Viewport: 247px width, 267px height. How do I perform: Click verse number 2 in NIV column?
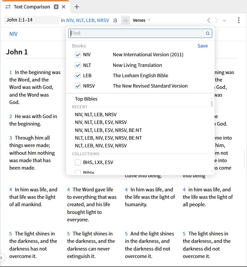[11, 117]
